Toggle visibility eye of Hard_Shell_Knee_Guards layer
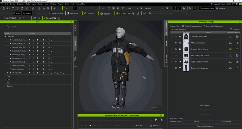Screen dimensions: 242x129 pyautogui.click(x=176, y=56)
